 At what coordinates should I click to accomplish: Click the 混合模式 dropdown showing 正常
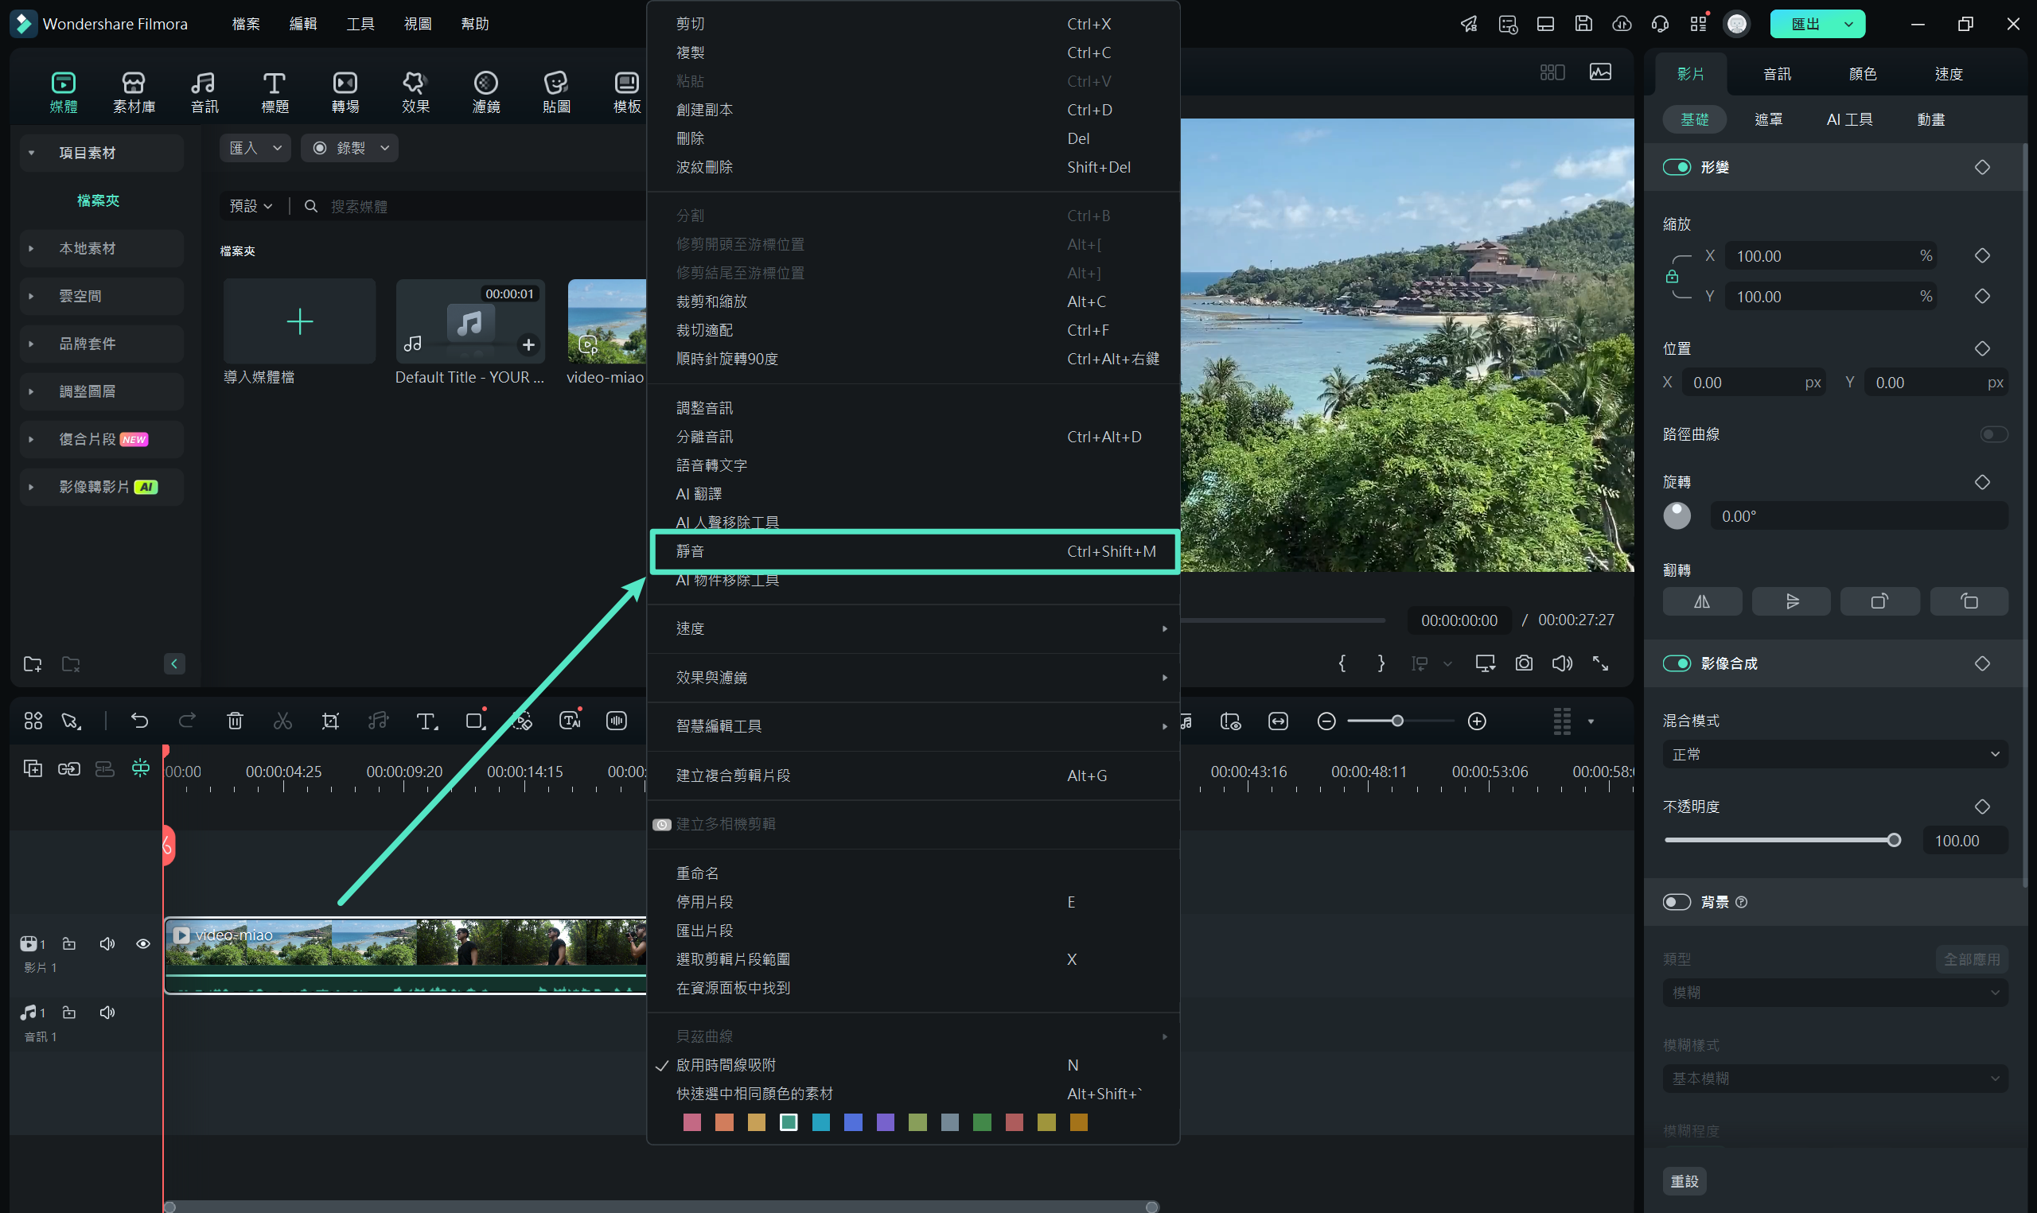click(x=1835, y=754)
